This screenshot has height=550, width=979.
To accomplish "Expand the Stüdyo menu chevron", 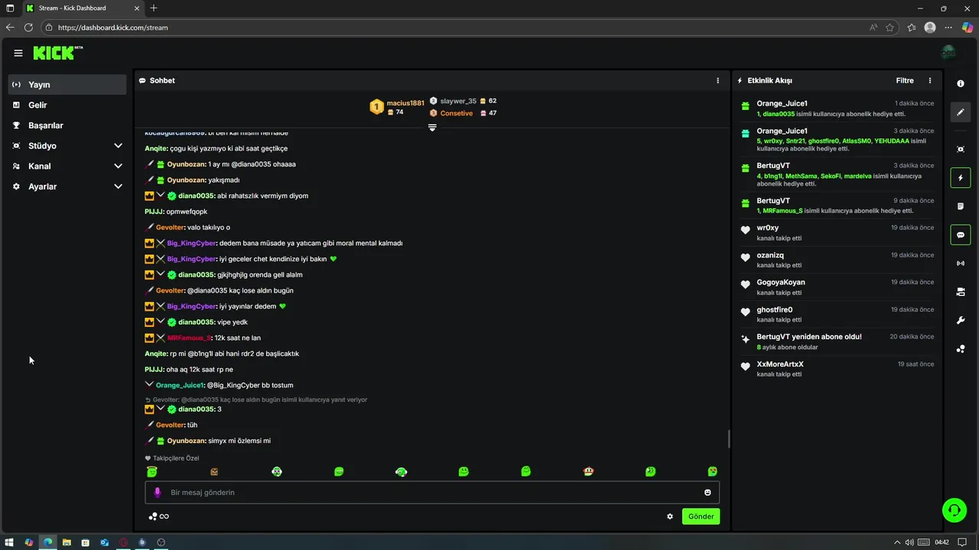I will tap(118, 146).
